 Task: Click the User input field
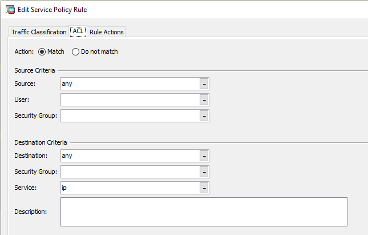tap(130, 100)
